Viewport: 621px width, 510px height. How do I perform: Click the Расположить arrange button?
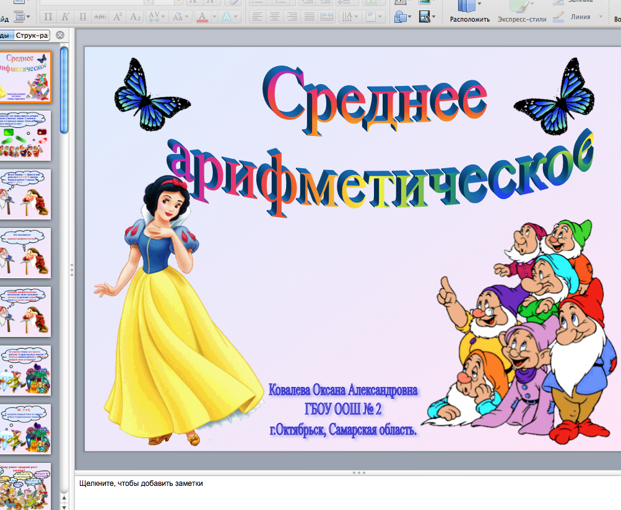point(470,12)
